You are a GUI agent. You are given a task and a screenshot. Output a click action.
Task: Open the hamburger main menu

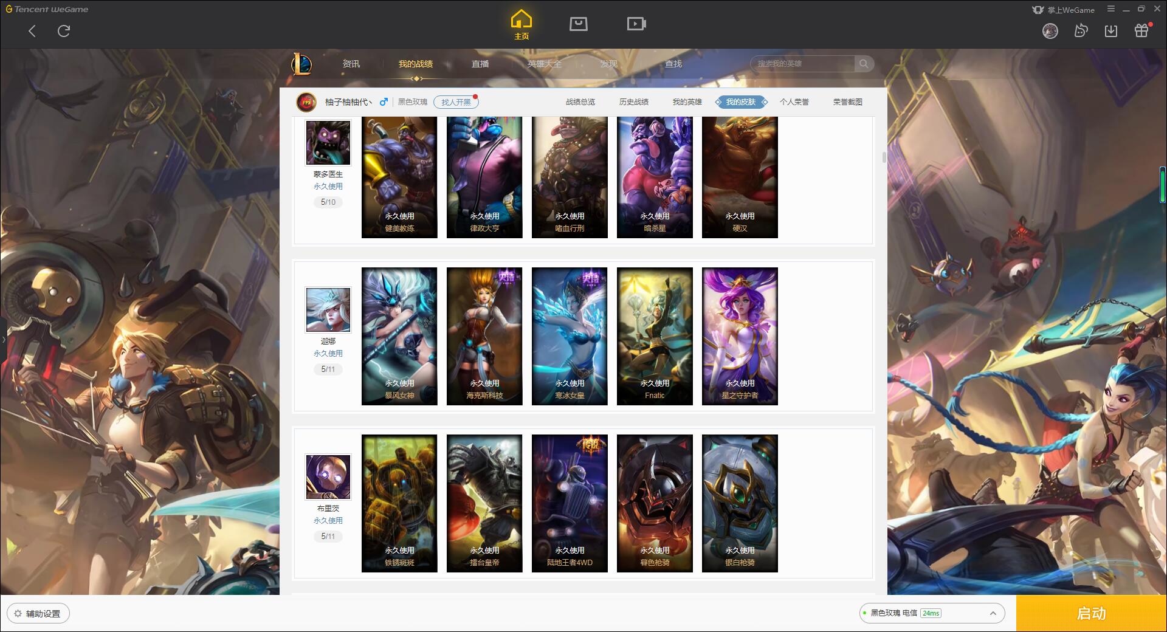(x=1111, y=9)
